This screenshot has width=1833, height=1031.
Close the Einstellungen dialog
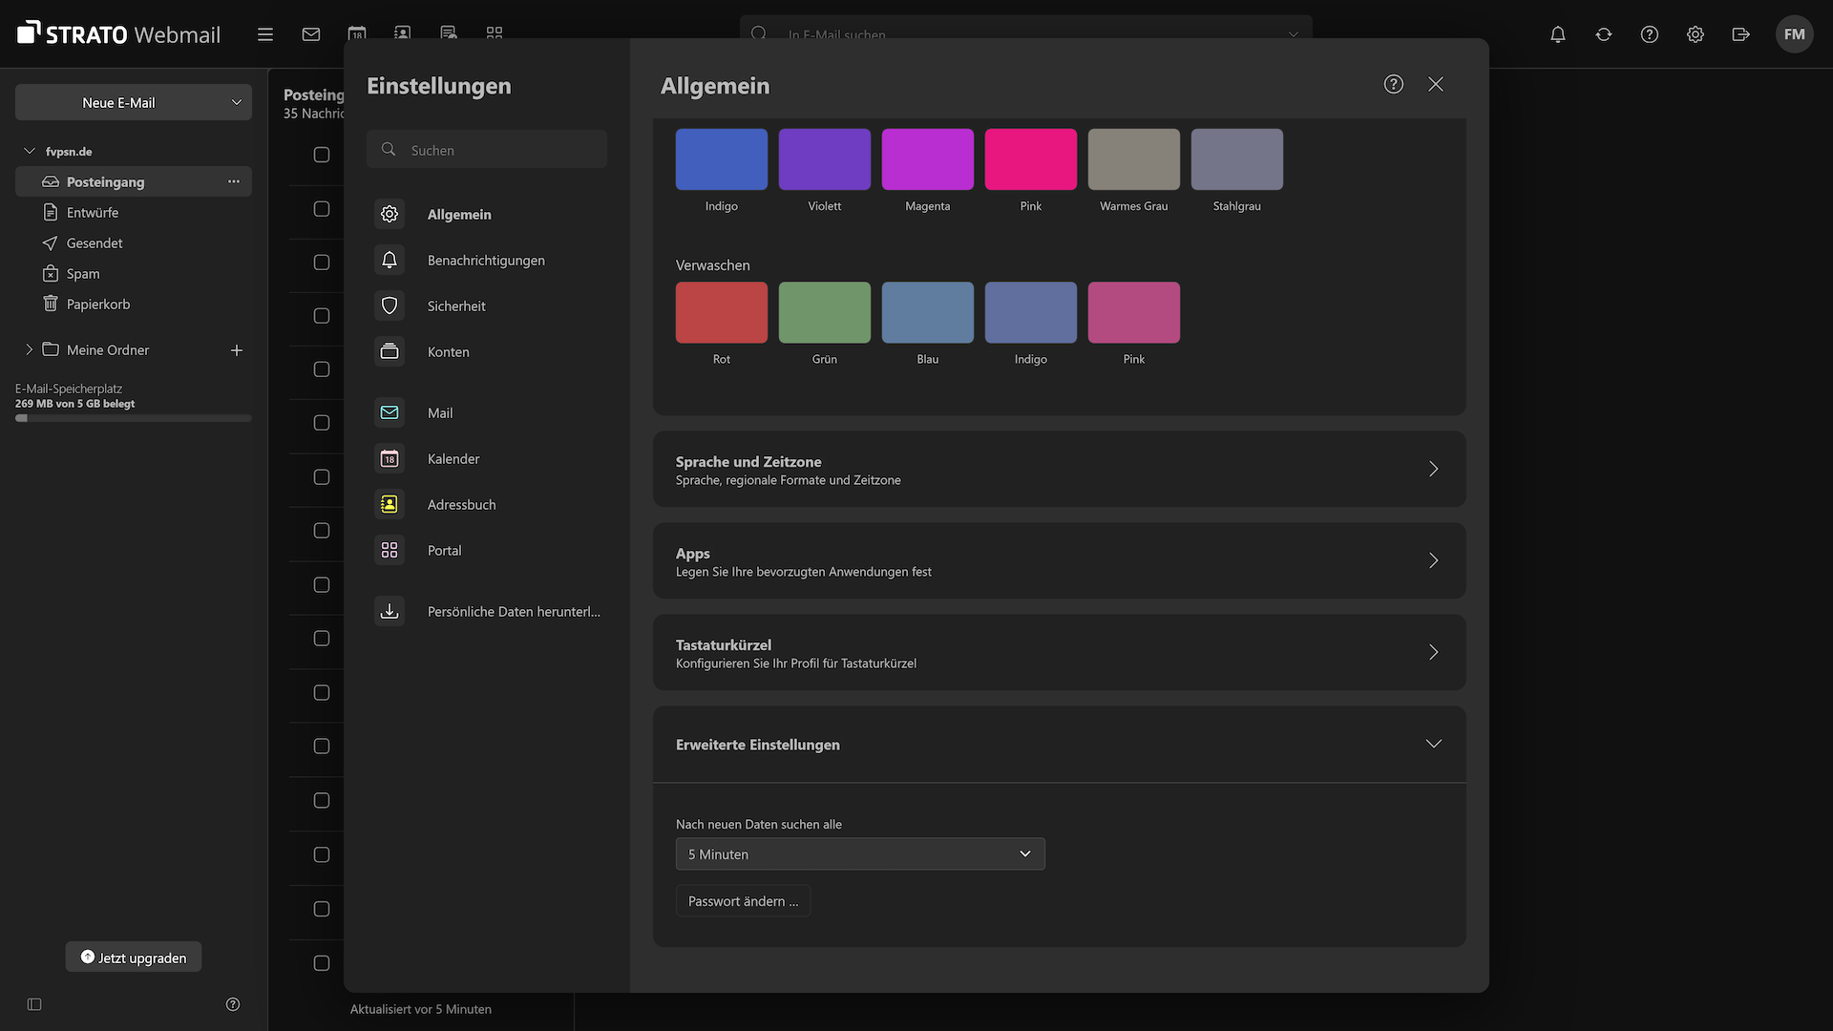tap(1436, 84)
